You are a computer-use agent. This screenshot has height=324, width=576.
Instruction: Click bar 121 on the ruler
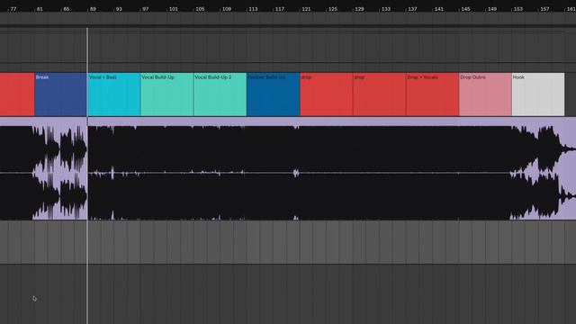pyautogui.click(x=306, y=9)
